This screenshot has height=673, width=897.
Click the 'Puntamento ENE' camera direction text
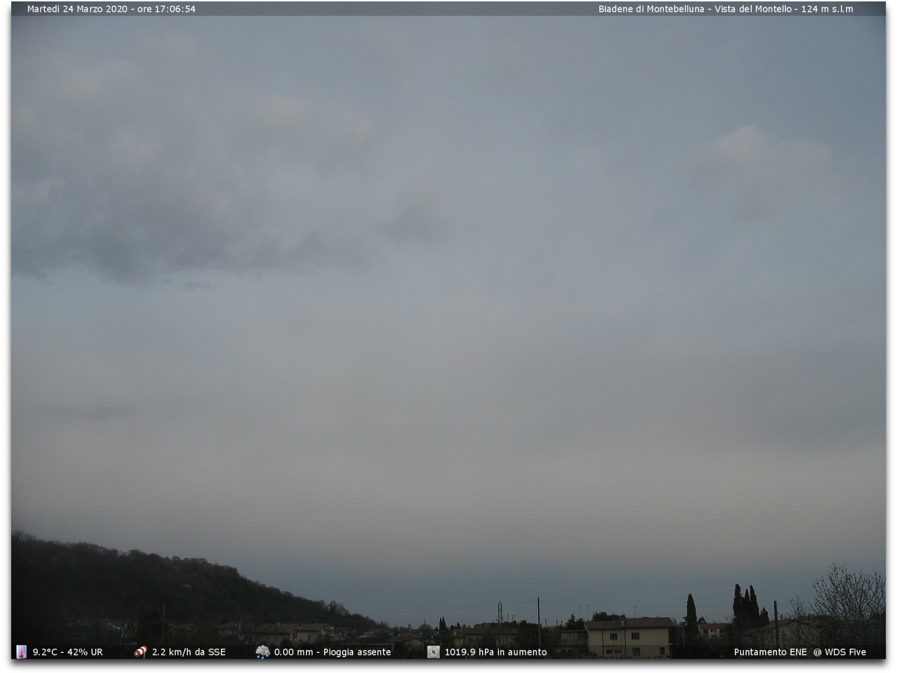pyautogui.click(x=770, y=652)
